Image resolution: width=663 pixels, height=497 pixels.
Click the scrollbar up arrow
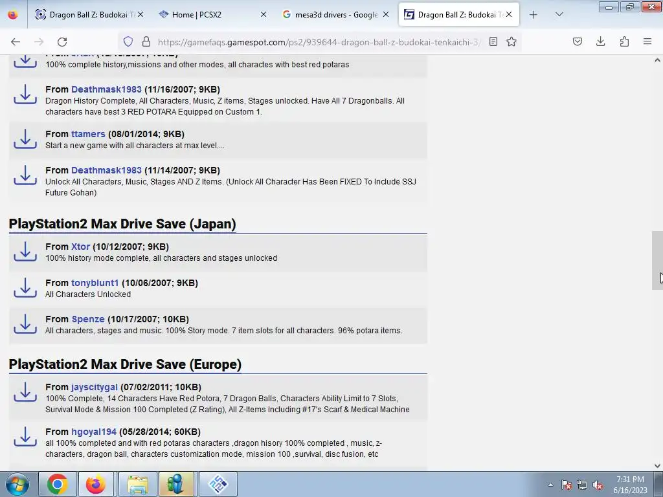[x=657, y=60]
